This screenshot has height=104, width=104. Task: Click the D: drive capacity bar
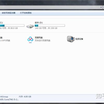click(x=50, y=25)
